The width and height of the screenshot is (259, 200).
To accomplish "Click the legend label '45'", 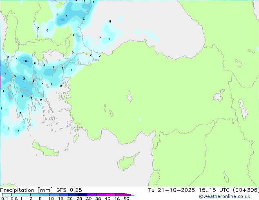I will [x=117, y=198].
